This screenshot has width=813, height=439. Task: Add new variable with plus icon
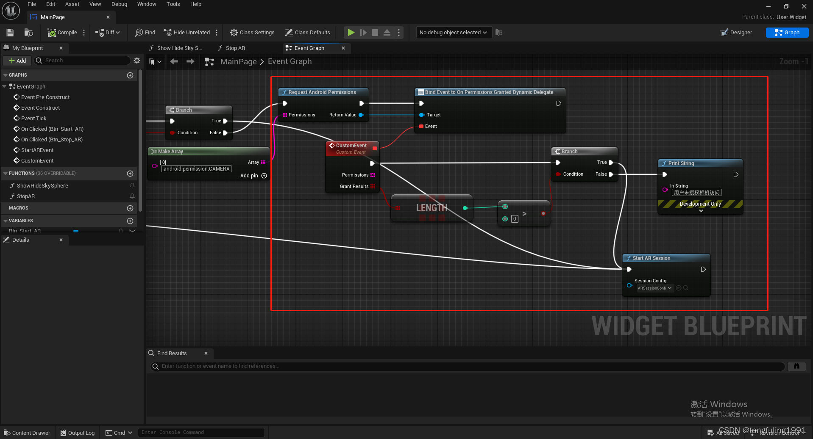(130, 221)
